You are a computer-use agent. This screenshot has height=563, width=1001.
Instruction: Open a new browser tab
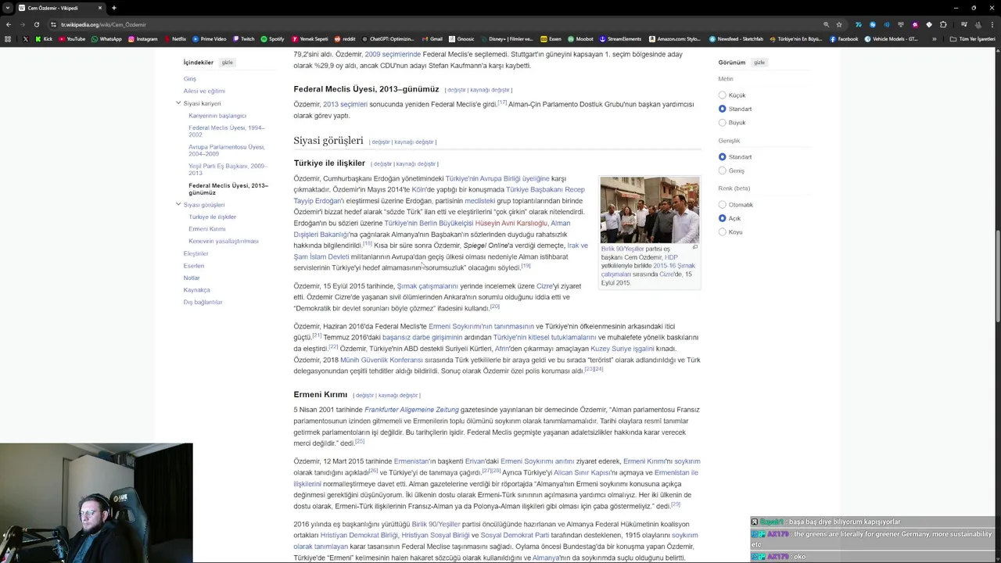[x=113, y=8]
